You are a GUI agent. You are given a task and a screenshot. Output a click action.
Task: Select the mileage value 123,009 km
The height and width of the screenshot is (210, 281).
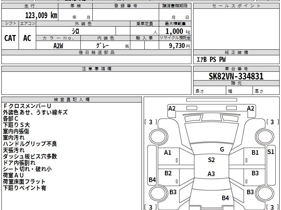pos(41,15)
